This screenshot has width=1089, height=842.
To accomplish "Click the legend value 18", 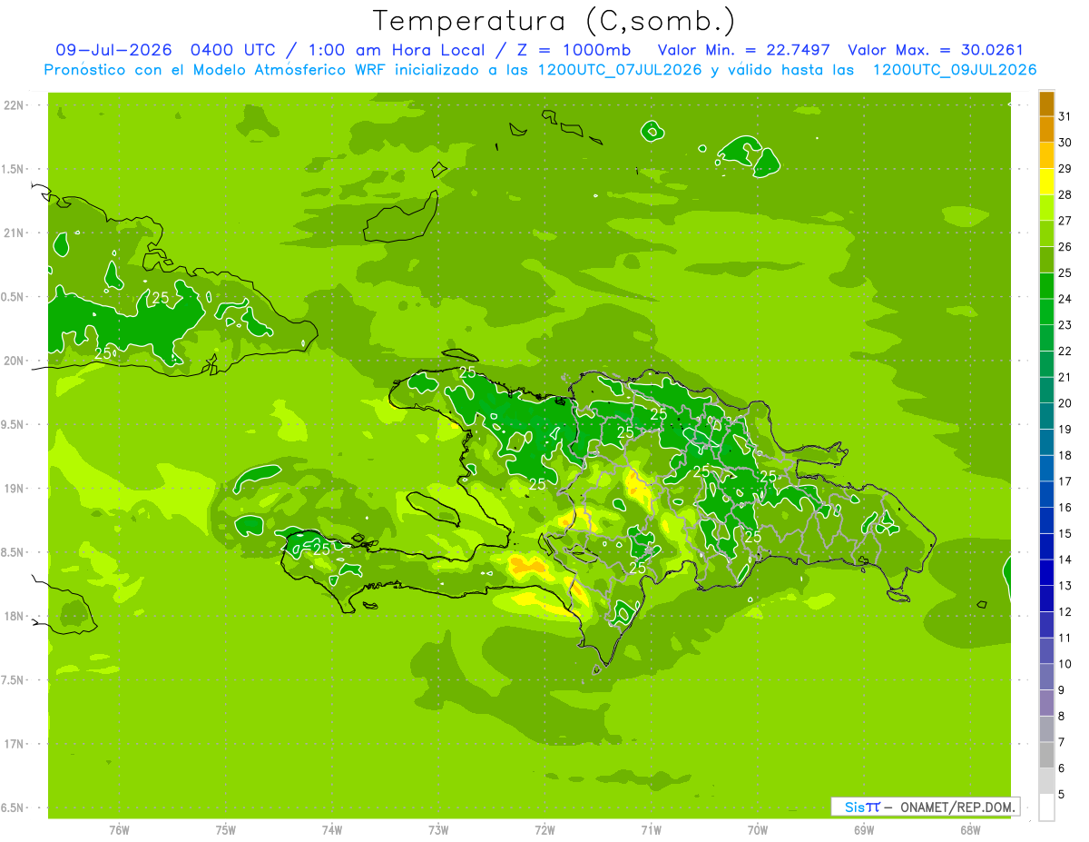I will point(1065,455).
